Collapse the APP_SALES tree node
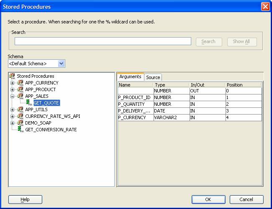 coord(13,96)
